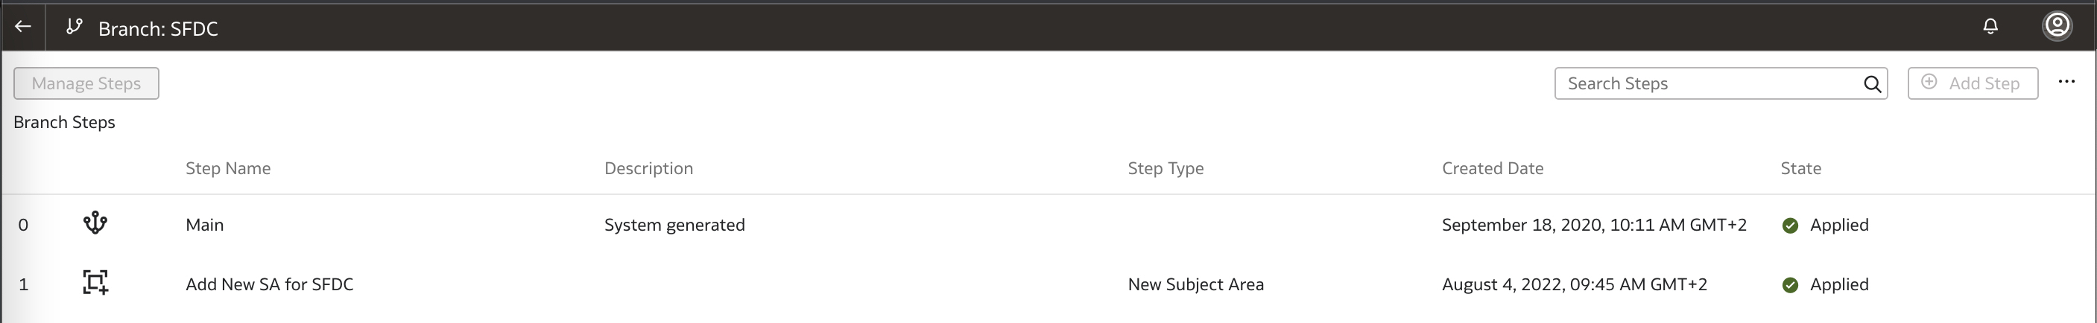The height and width of the screenshot is (323, 2097).
Task: Open the three-dot more actions menu
Action: (2066, 82)
